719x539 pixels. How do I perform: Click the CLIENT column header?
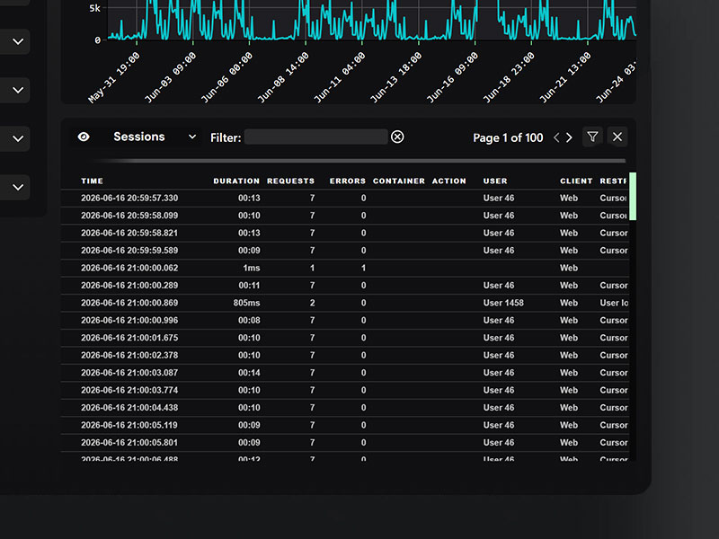(x=576, y=181)
